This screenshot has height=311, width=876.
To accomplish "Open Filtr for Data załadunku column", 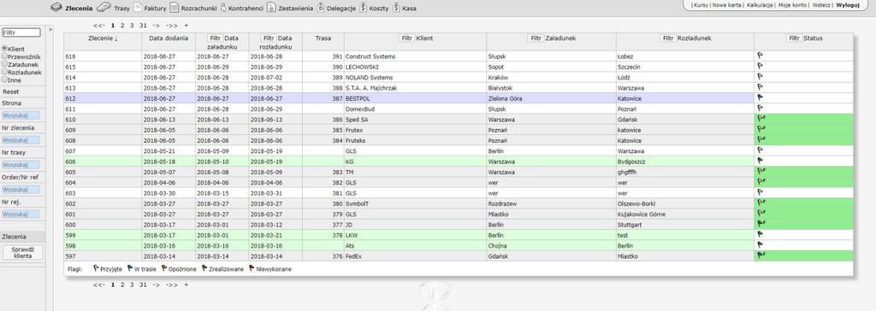I will pyautogui.click(x=215, y=38).
